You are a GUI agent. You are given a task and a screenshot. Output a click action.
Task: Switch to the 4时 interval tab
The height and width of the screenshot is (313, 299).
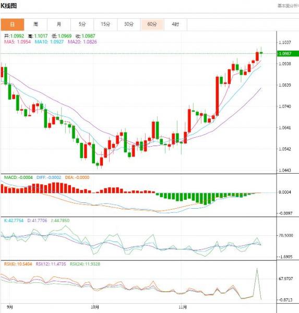175,25
